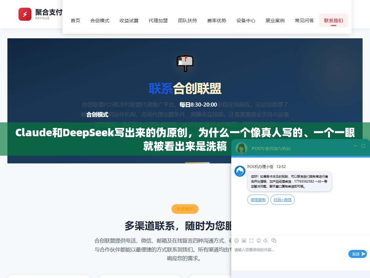Viewport: 370px width, 278px height.
Task: Click the chat message bubble with WeChat number
Action: click(x=290, y=181)
